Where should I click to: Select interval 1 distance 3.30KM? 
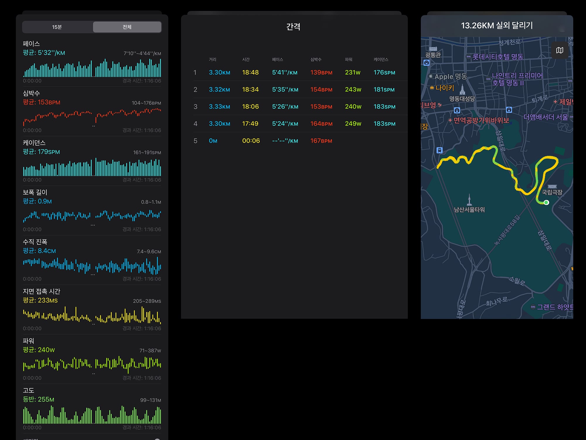pyautogui.click(x=219, y=72)
